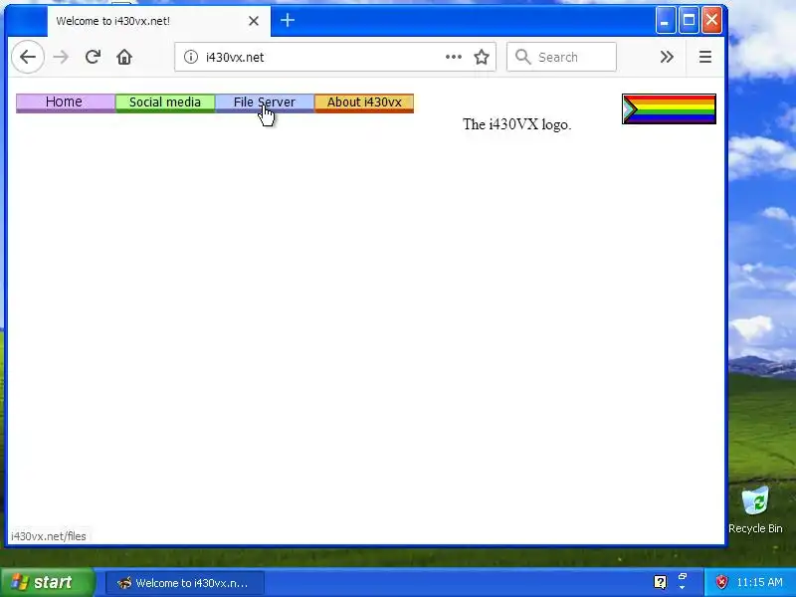Open the Windows start menu
The height and width of the screenshot is (597, 796).
pyautogui.click(x=47, y=582)
